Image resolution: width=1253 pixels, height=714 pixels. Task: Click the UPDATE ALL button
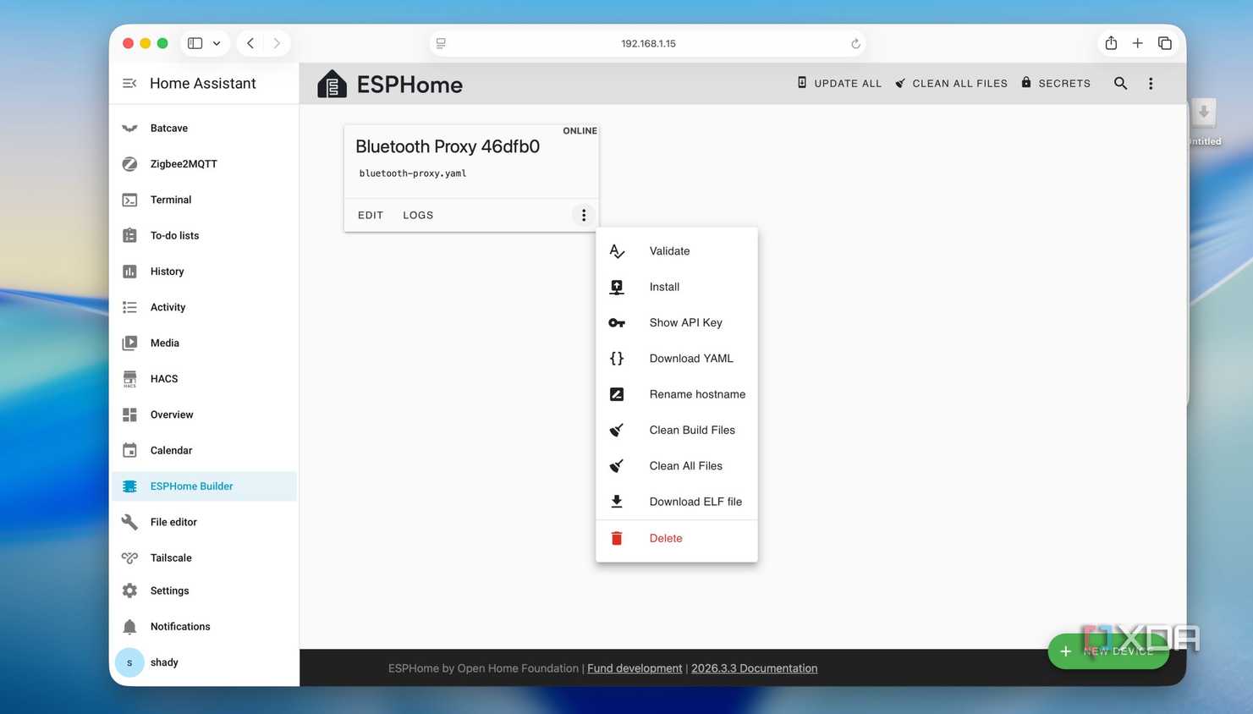coord(839,83)
